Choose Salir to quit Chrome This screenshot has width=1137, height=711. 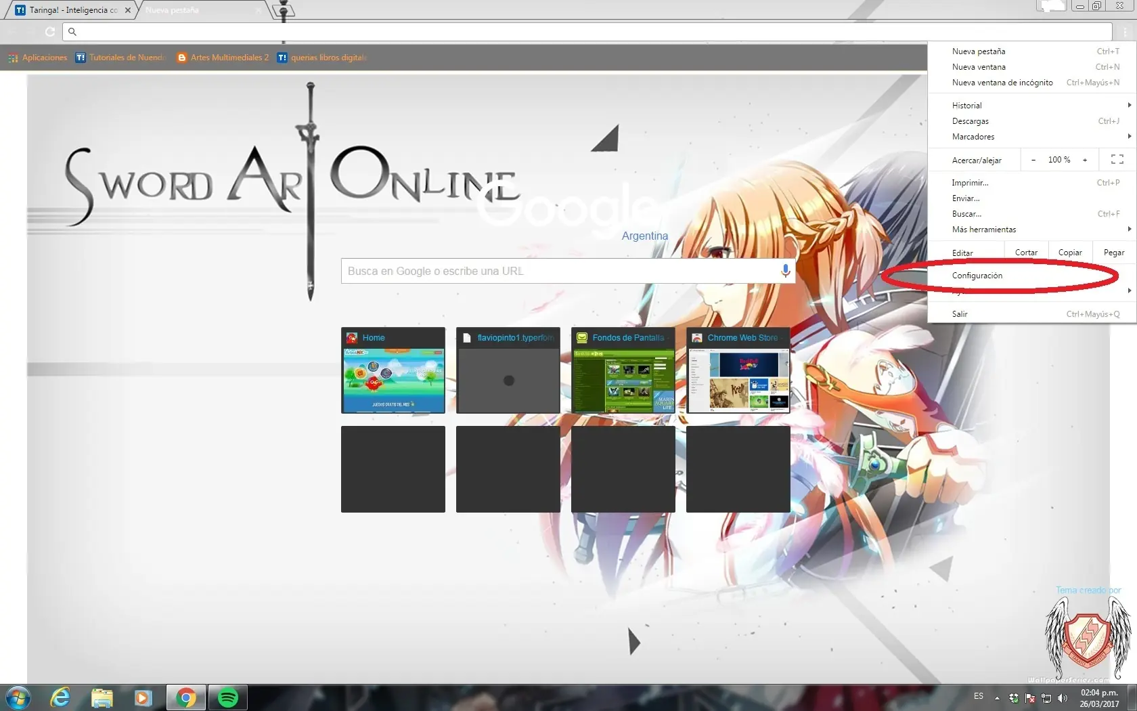click(1032, 314)
